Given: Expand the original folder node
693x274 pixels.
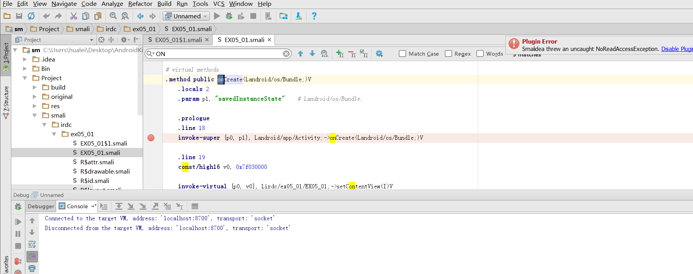Looking at the screenshot, I should click(35, 97).
